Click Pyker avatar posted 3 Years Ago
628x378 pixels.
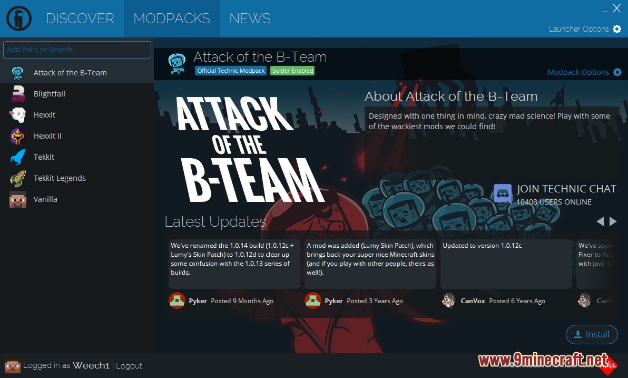point(313,301)
